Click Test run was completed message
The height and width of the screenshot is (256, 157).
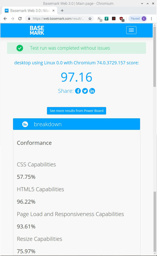70,48
